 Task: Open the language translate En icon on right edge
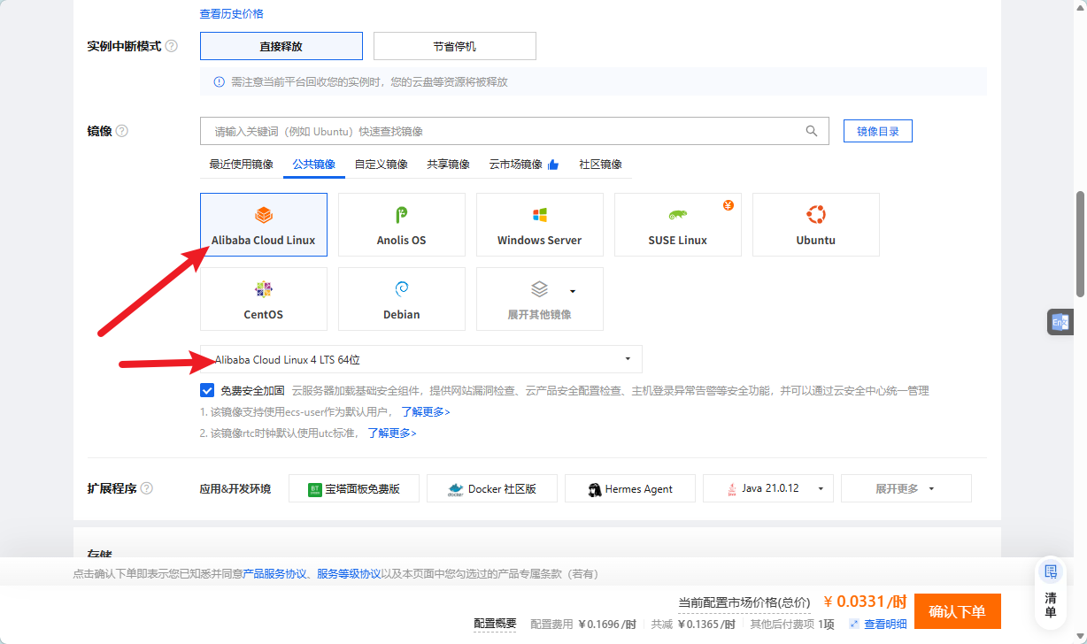pos(1060,323)
